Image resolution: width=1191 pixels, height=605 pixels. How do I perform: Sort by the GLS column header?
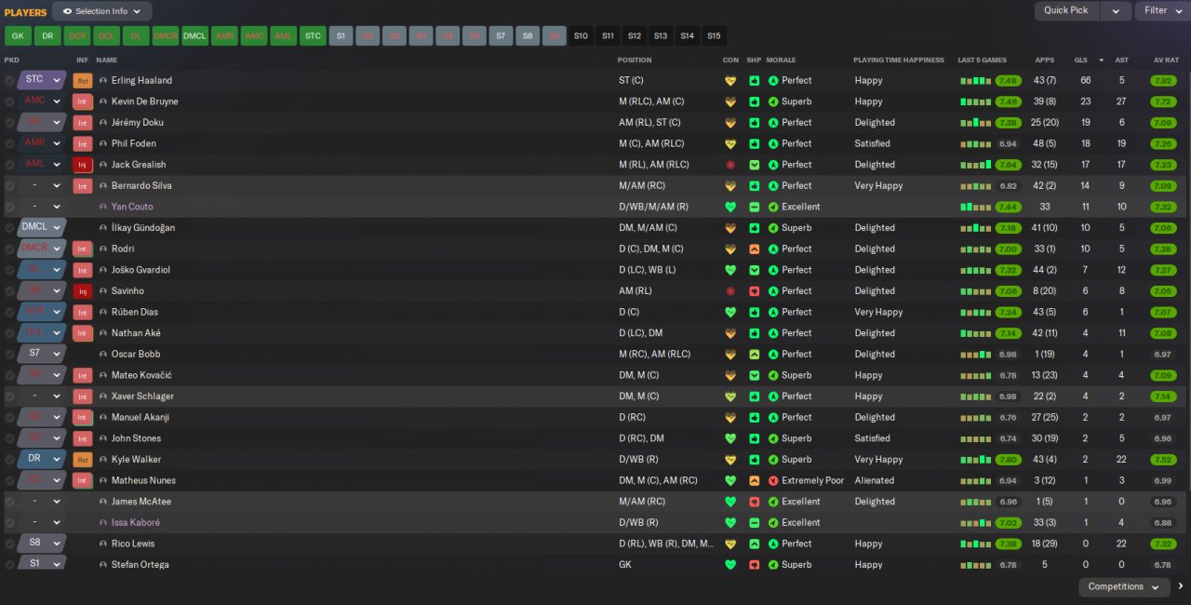pos(1080,60)
